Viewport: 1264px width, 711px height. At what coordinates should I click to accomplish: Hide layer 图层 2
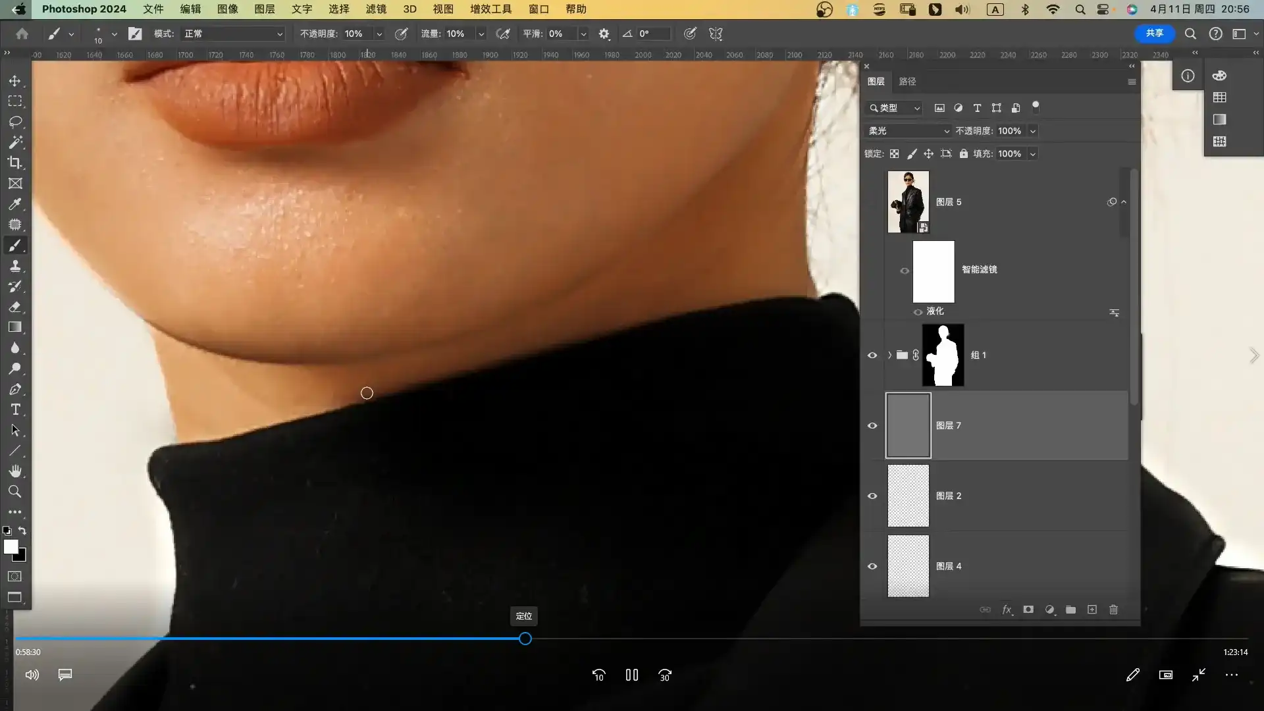[x=872, y=496]
